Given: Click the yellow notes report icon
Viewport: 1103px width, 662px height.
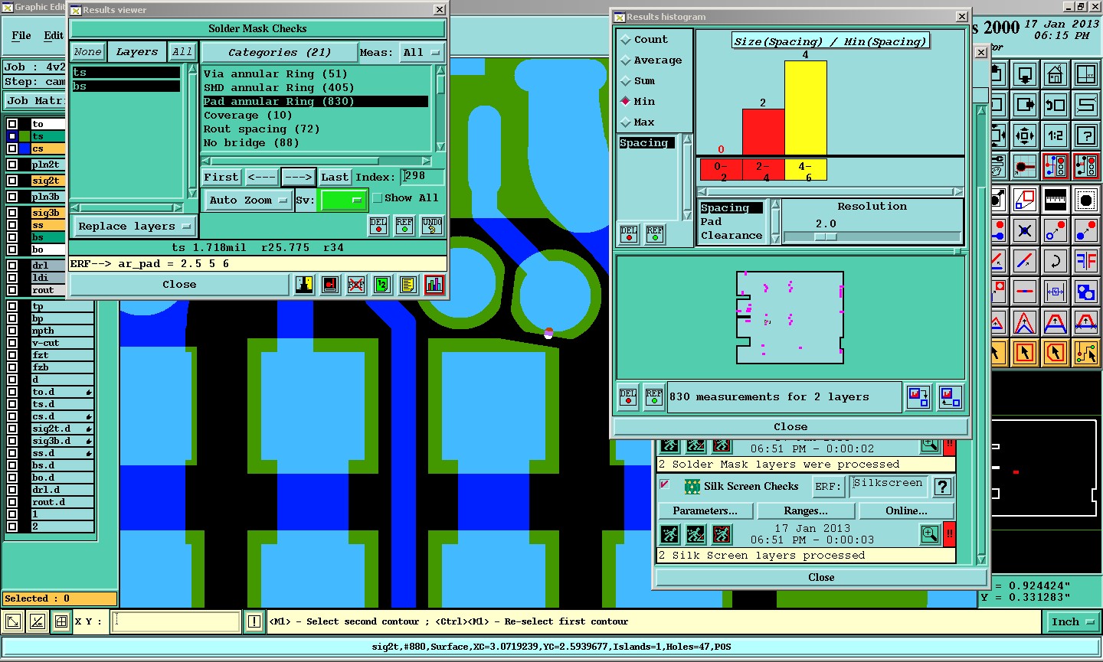Looking at the screenshot, I should click(408, 285).
